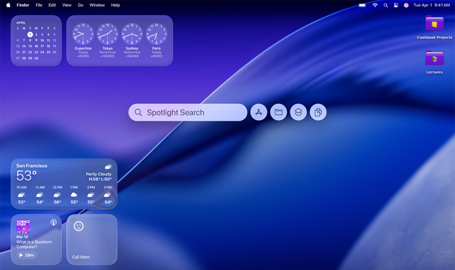Open Control Center from the menu bar
The height and width of the screenshot is (270, 455).
(396, 5)
